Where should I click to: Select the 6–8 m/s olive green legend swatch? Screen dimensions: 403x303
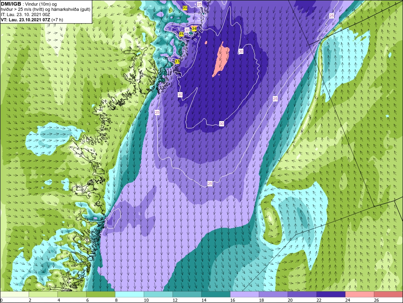tap(101, 294)
